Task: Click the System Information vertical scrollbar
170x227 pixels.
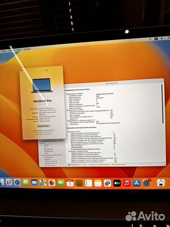Action: 162,104
